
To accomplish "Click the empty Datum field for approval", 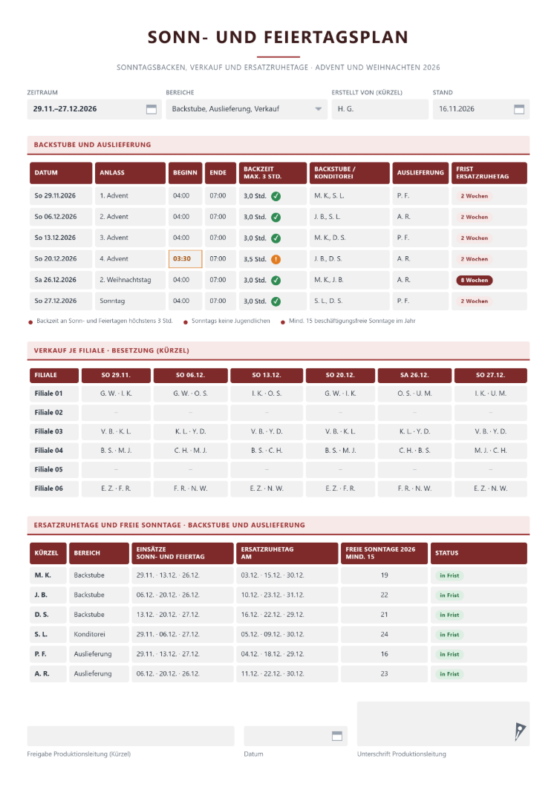I will tap(296, 736).
